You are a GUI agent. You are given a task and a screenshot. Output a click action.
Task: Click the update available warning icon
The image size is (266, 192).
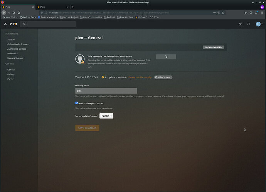tap(103, 77)
